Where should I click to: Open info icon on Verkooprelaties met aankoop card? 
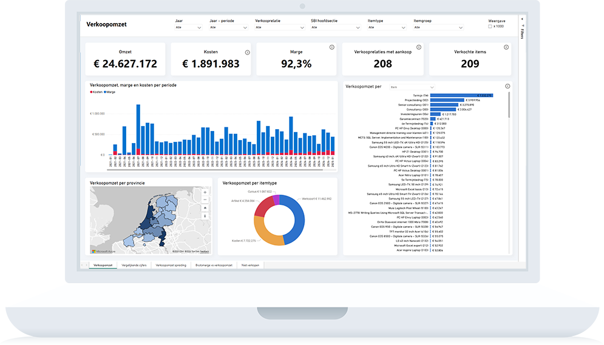click(x=418, y=47)
